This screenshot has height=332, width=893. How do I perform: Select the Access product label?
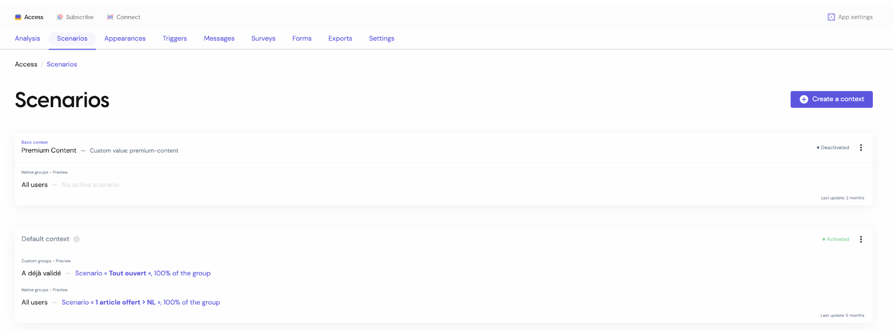click(x=34, y=17)
